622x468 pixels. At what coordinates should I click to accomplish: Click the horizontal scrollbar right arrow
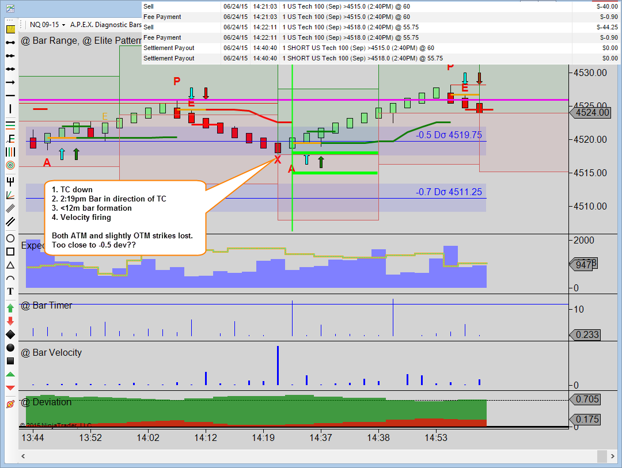coord(613,456)
